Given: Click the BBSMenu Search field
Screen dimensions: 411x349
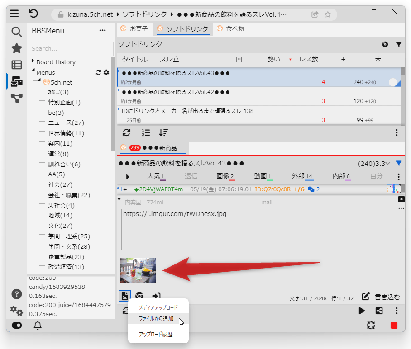Looking at the screenshot, I should (x=71, y=49).
